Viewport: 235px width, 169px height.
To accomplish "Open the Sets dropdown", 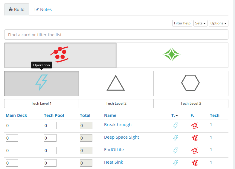I will click(200, 23).
